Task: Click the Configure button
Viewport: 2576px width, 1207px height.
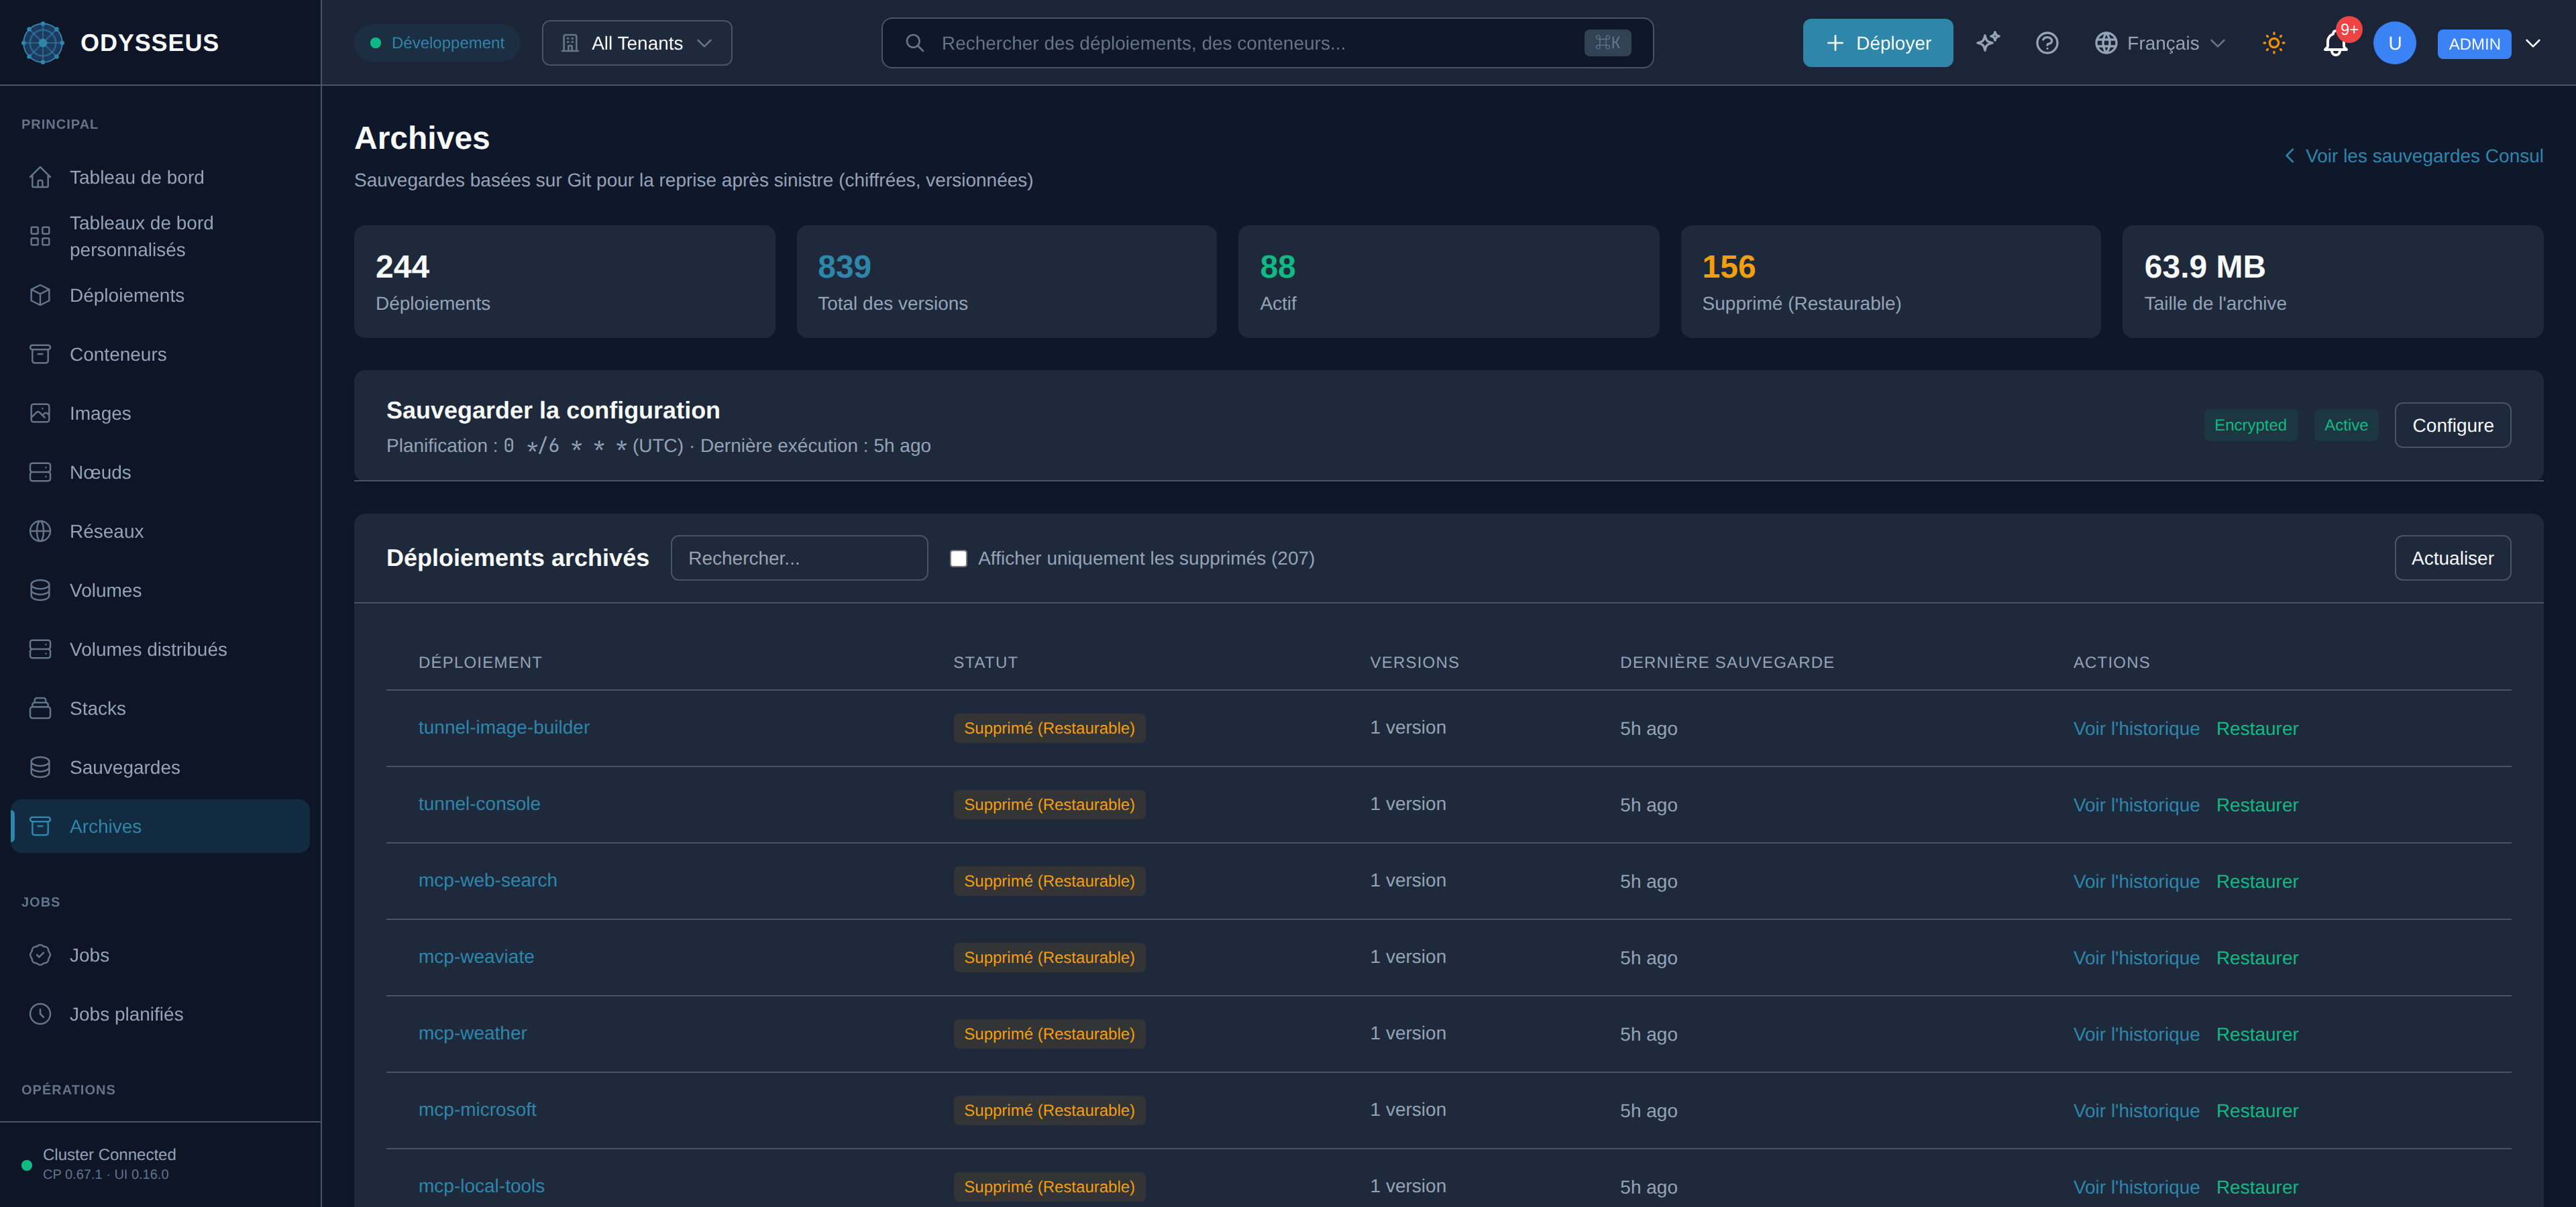Action: coord(2452,424)
